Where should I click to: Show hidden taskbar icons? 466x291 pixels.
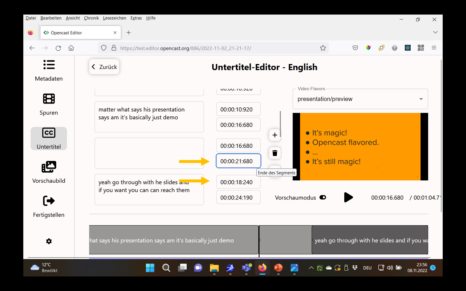311,267
